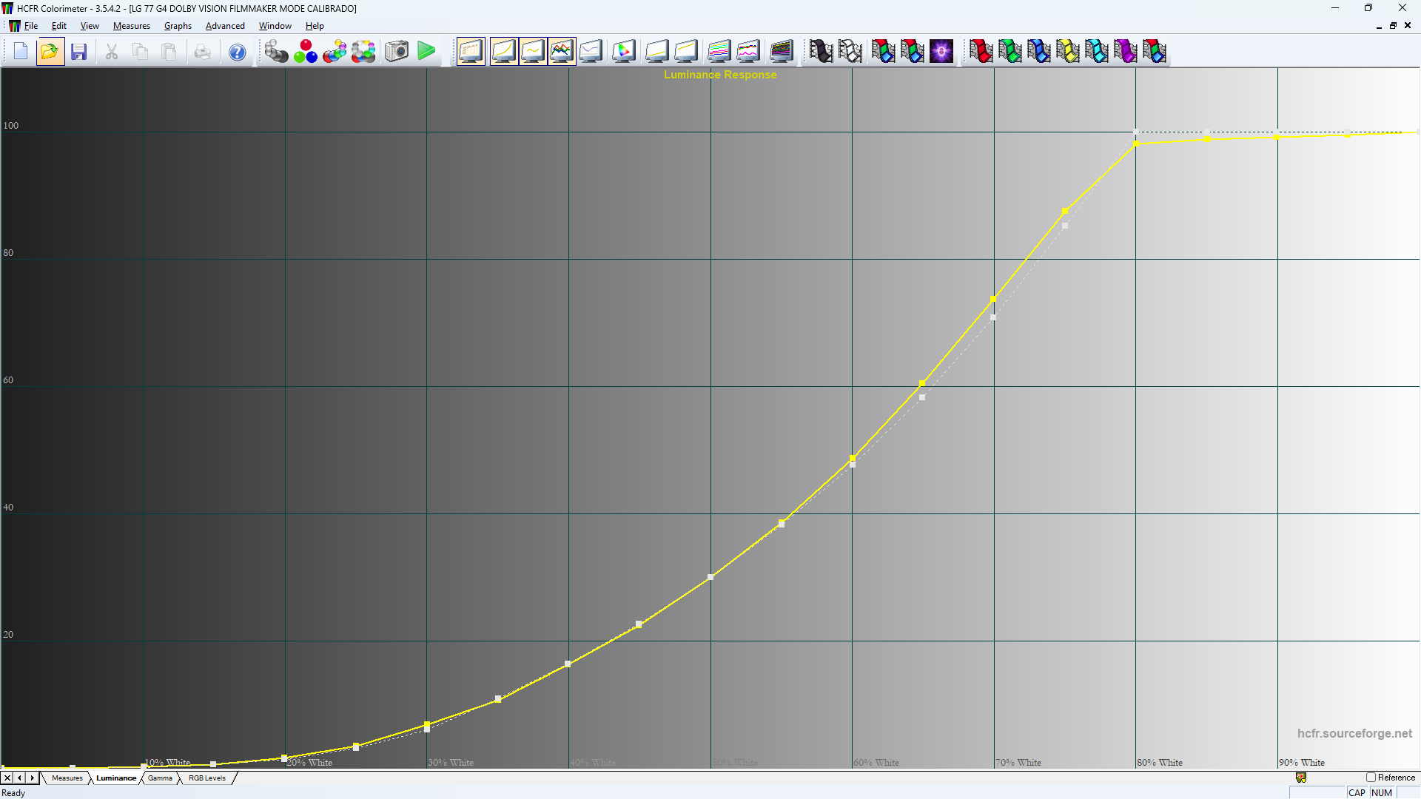Click the red filmstrip red saturation measure icon
1421x799 pixels.
[x=980, y=51]
